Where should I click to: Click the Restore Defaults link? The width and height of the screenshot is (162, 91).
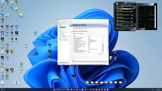[104, 26]
